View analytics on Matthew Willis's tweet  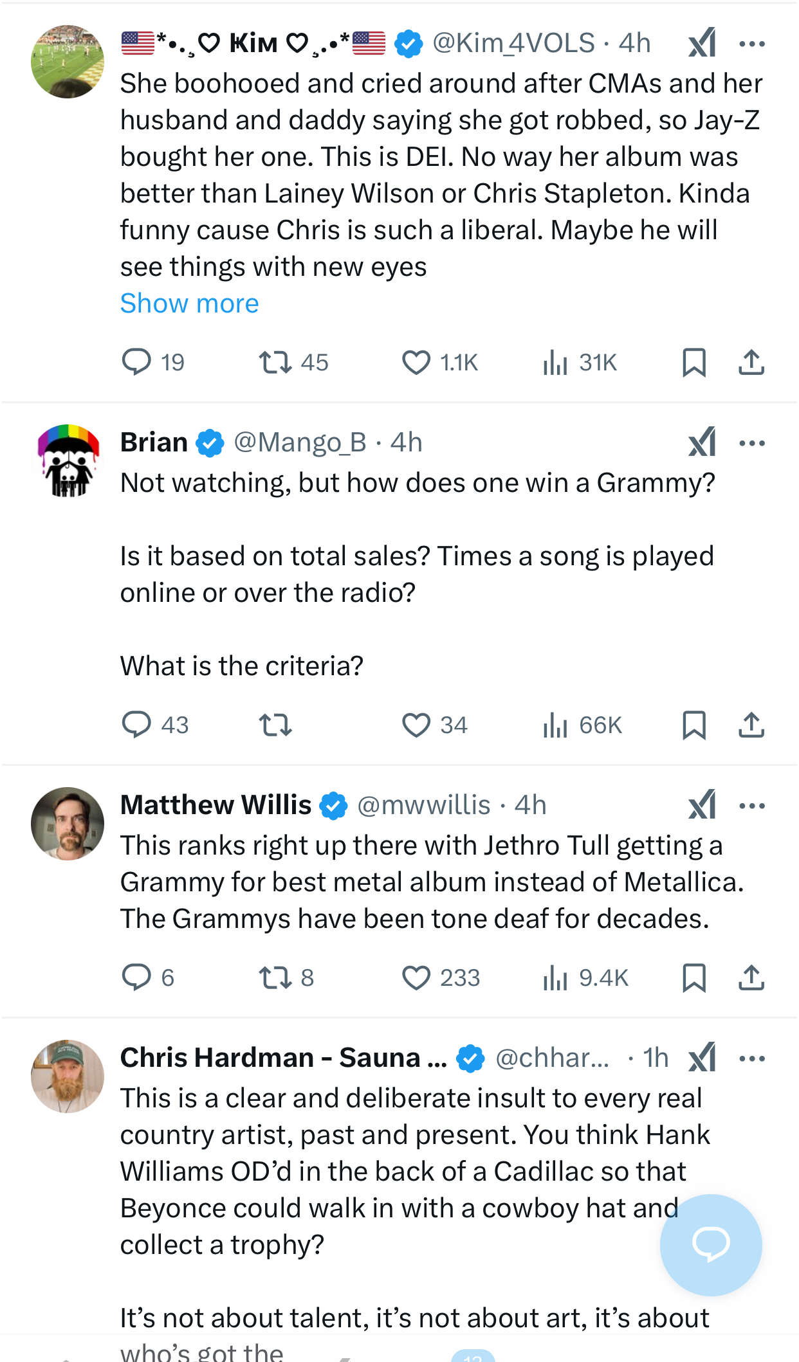(555, 977)
